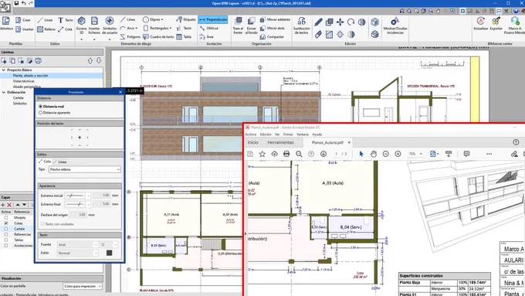Screen dimensions: 525x296
Task: Click Mostrar/Ocultar incidencias
Action: 395,26
